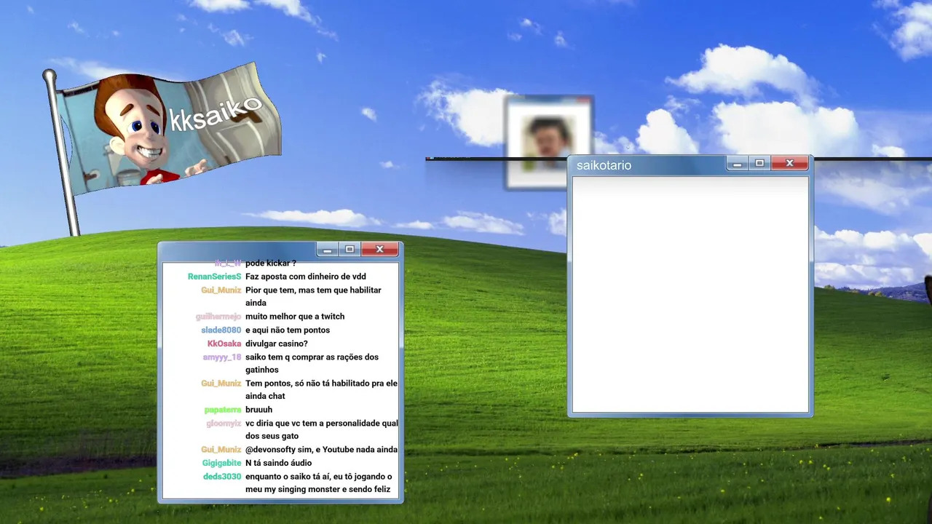Click the blurred portrait thumbnail window

(x=549, y=142)
